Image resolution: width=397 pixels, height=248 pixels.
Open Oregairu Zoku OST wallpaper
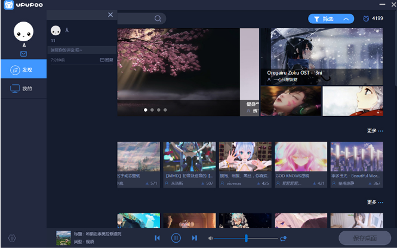pos(322,56)
